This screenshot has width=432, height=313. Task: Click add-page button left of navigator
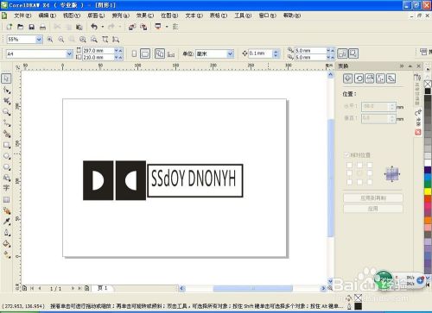click(x=25, y=288)
